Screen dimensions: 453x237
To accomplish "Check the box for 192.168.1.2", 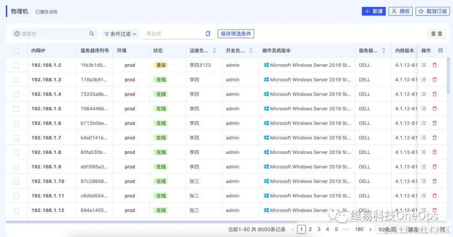I will (x=16, y=65).
